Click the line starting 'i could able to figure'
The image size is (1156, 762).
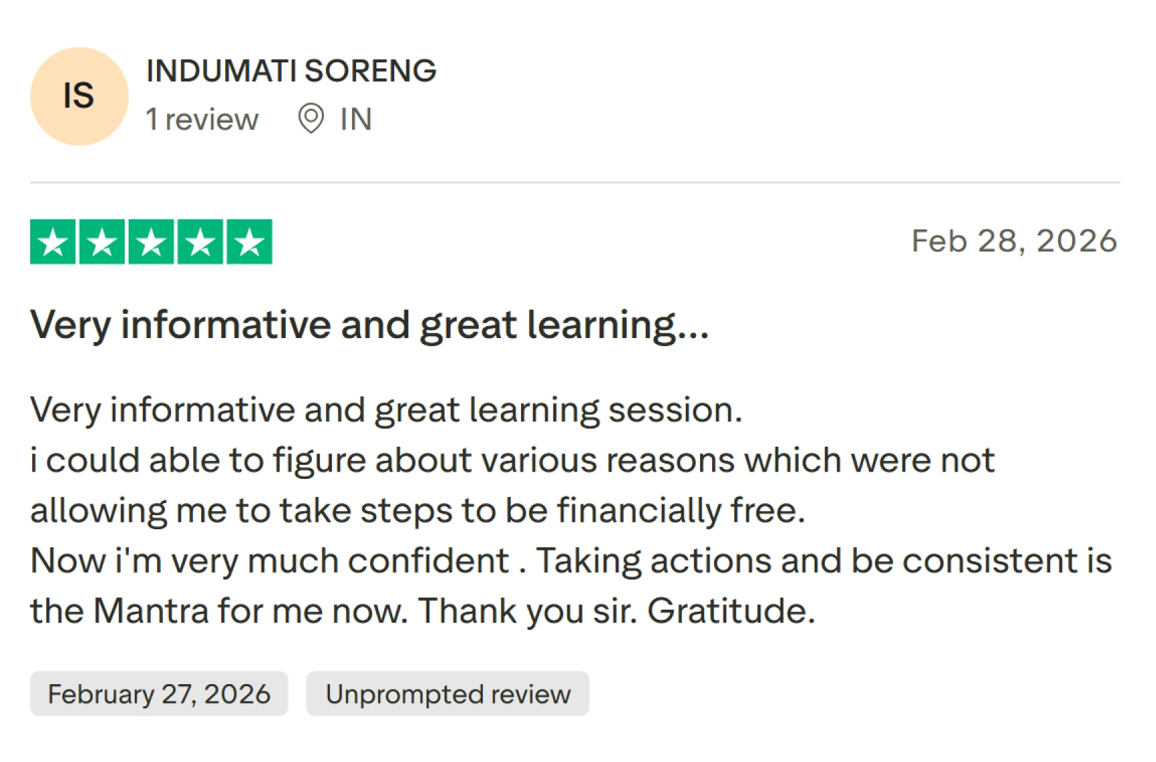[512, 460]
